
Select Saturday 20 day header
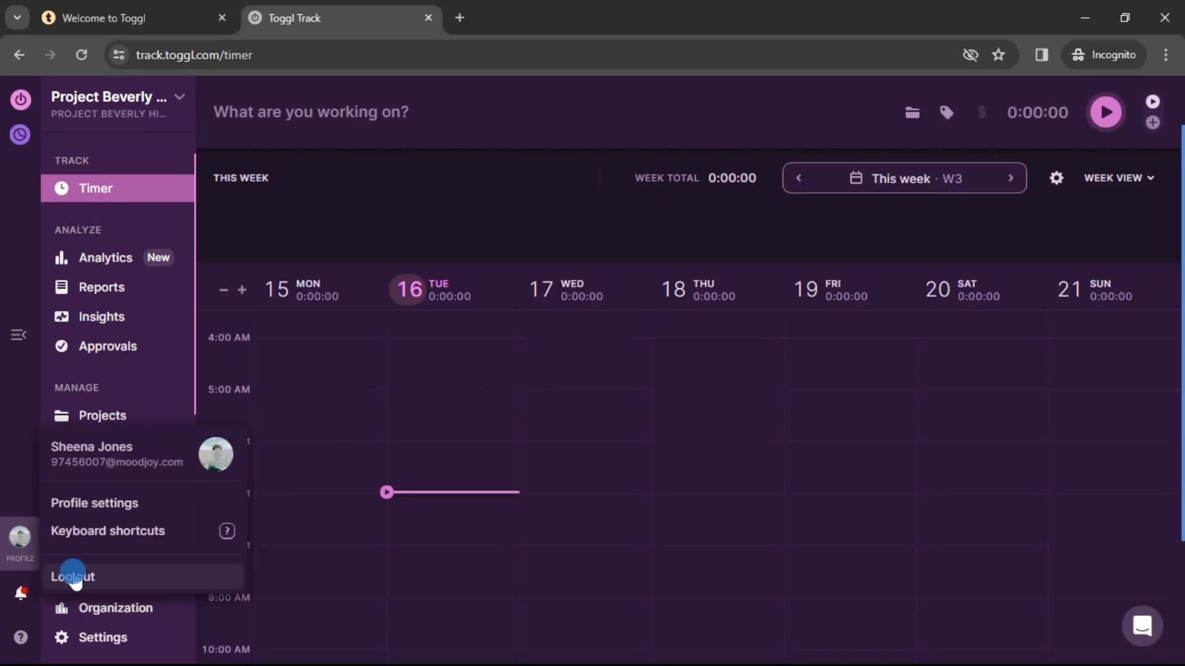pyautogui.click(x=962, y=289)
